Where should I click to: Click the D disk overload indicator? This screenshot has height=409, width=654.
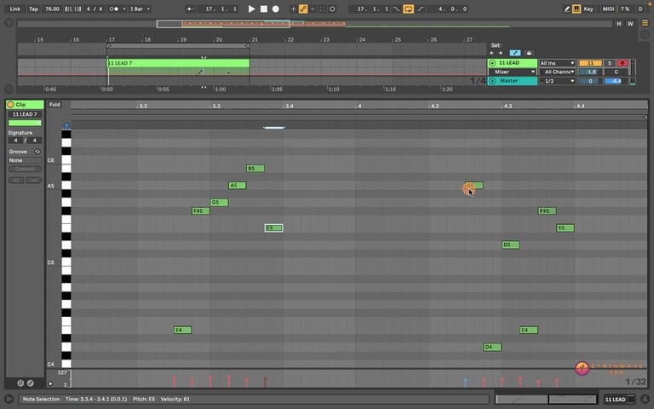[640, 9]
